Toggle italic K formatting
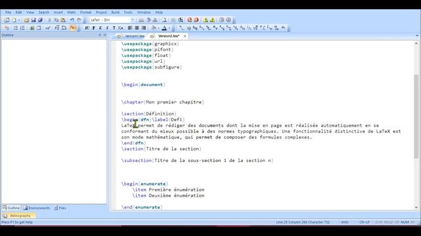This screenshot has height=236, width=421. tap(101, 28)
